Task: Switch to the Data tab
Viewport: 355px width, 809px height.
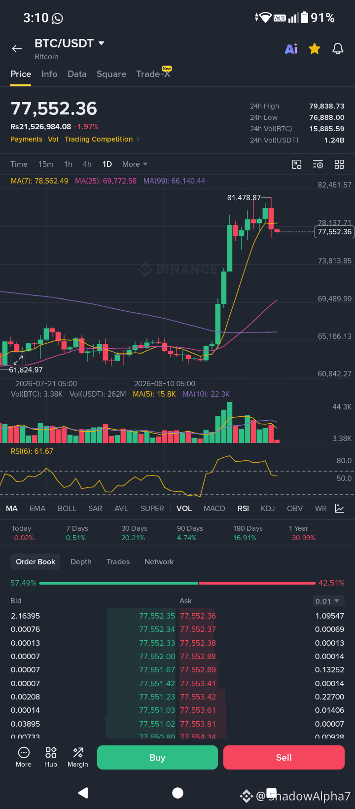Action: [x=77, y=74]
